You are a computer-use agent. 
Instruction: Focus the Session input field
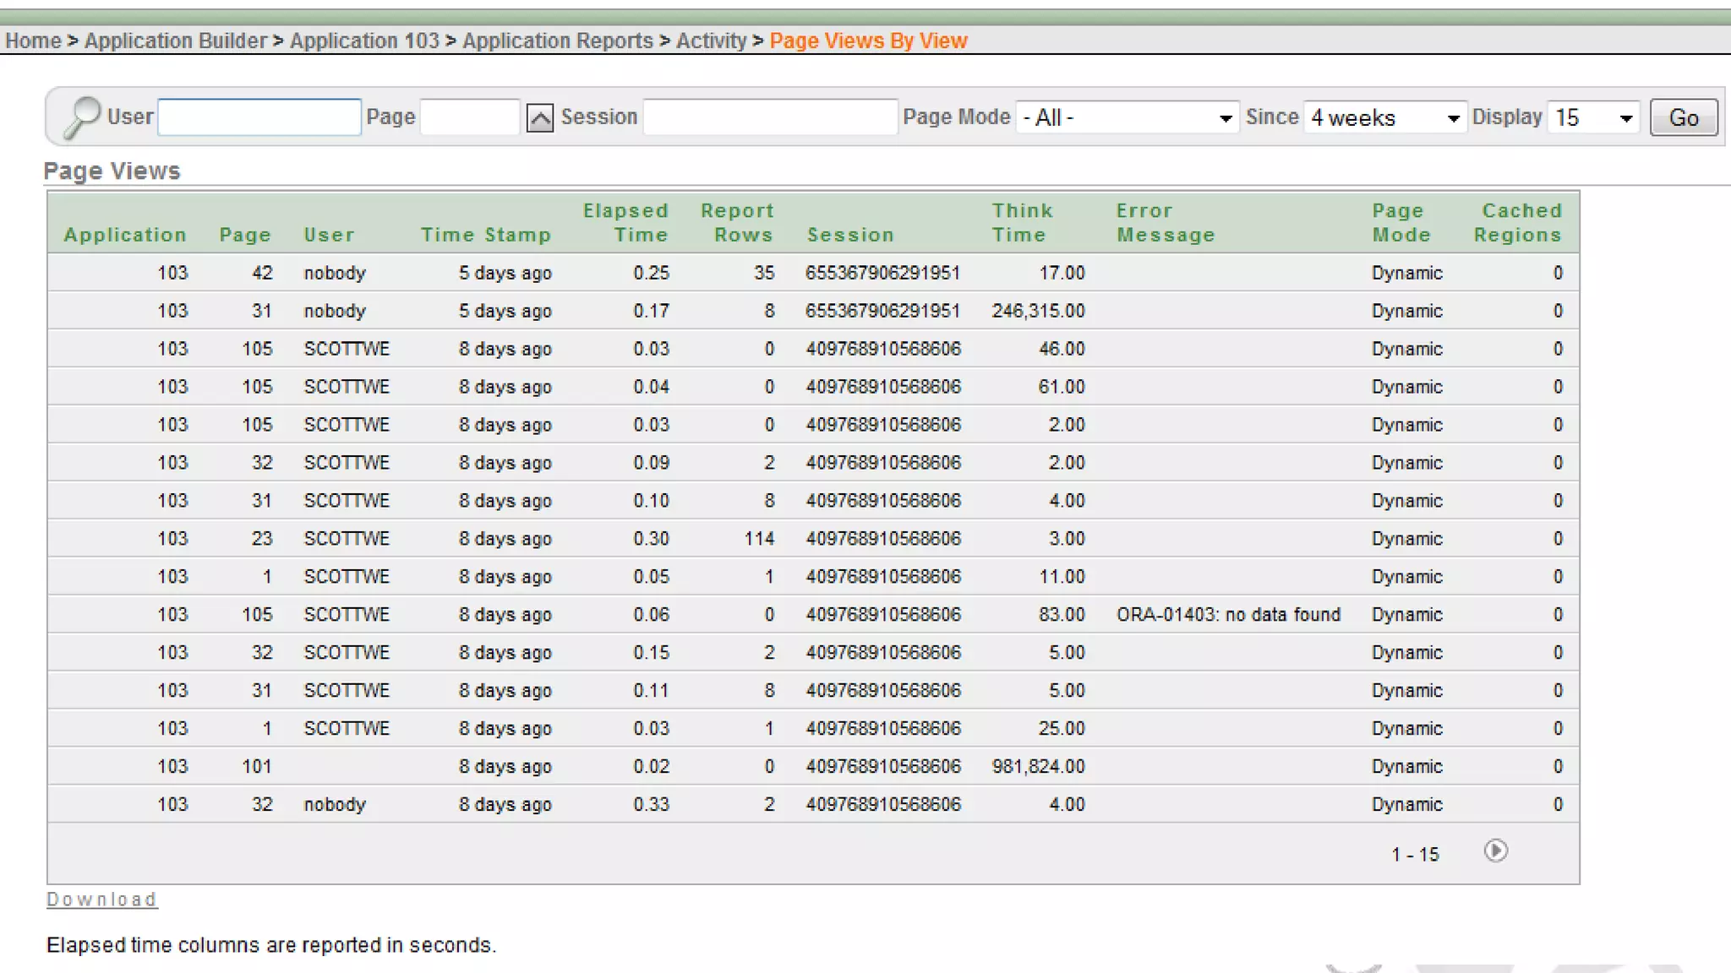point(769,117)
